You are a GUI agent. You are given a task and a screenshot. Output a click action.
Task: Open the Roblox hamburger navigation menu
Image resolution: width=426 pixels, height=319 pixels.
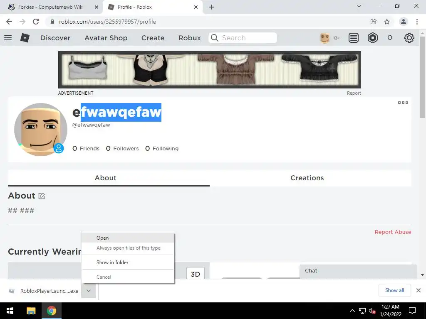8,38
